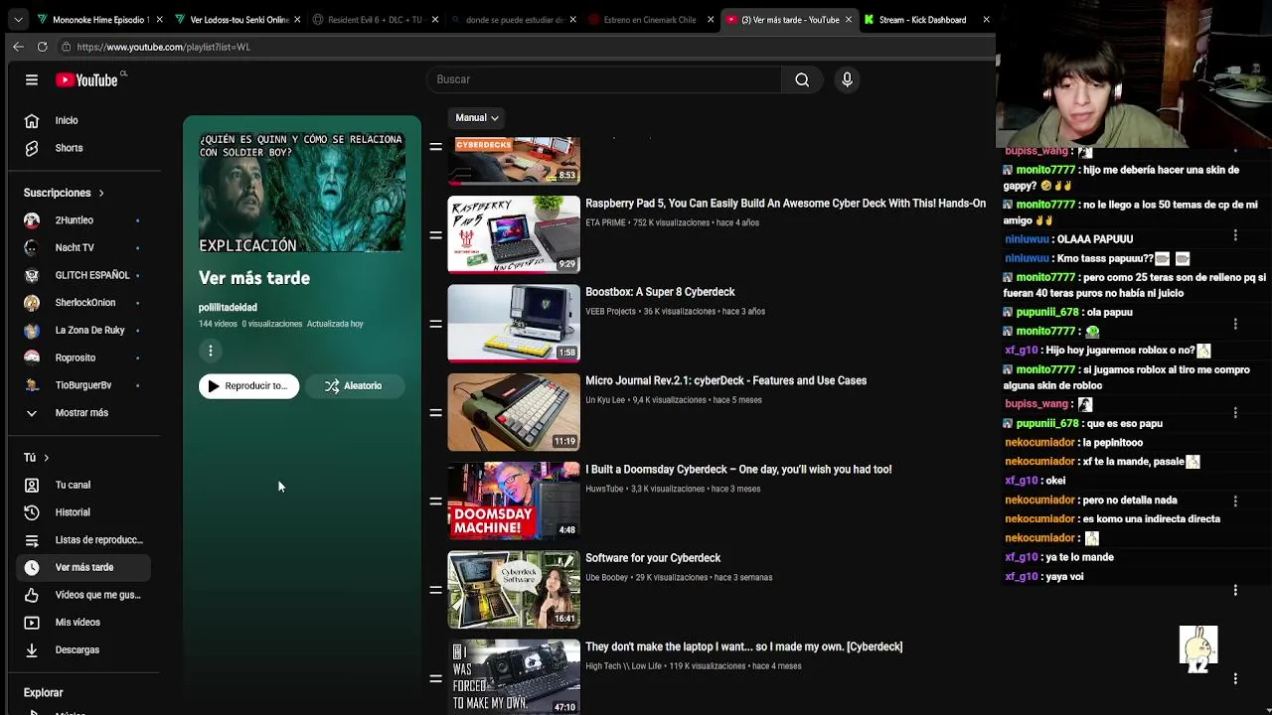Viewport: 1272px width, 715px height.
Task: Expand the Tú section chevron
Action: (x=46, y=458)
